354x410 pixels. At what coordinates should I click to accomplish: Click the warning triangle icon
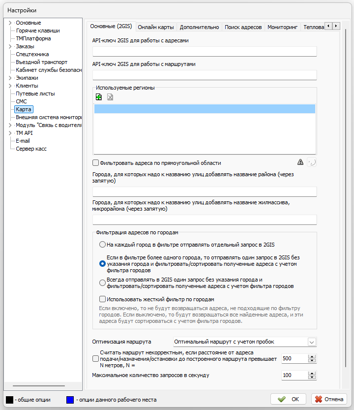[300, 162]
